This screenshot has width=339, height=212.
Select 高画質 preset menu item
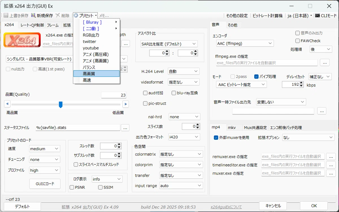pos(96,74)
